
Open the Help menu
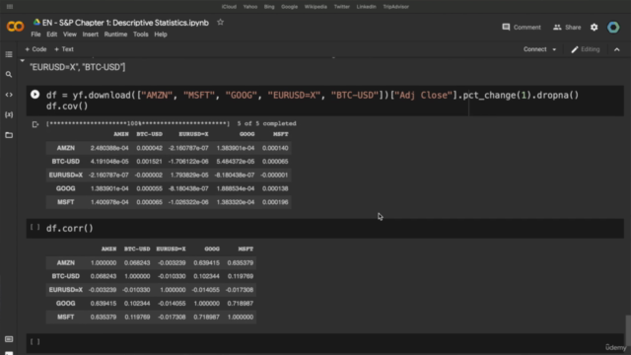[161, 35]
